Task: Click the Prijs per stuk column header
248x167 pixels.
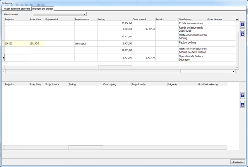Action: [60, 19]
